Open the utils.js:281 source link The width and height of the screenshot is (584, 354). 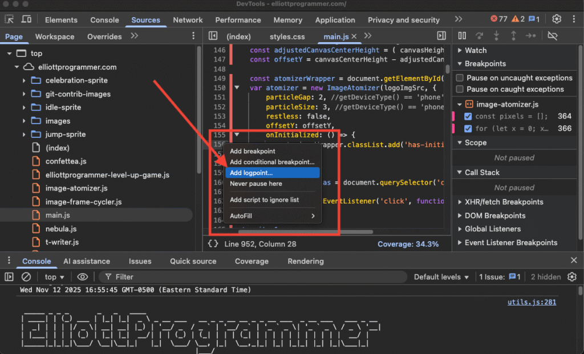point(532,302)
